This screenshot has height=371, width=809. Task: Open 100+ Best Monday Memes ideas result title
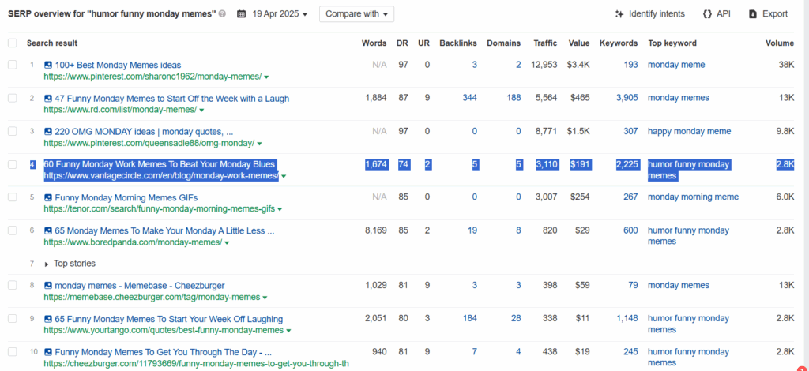(119, 65)
